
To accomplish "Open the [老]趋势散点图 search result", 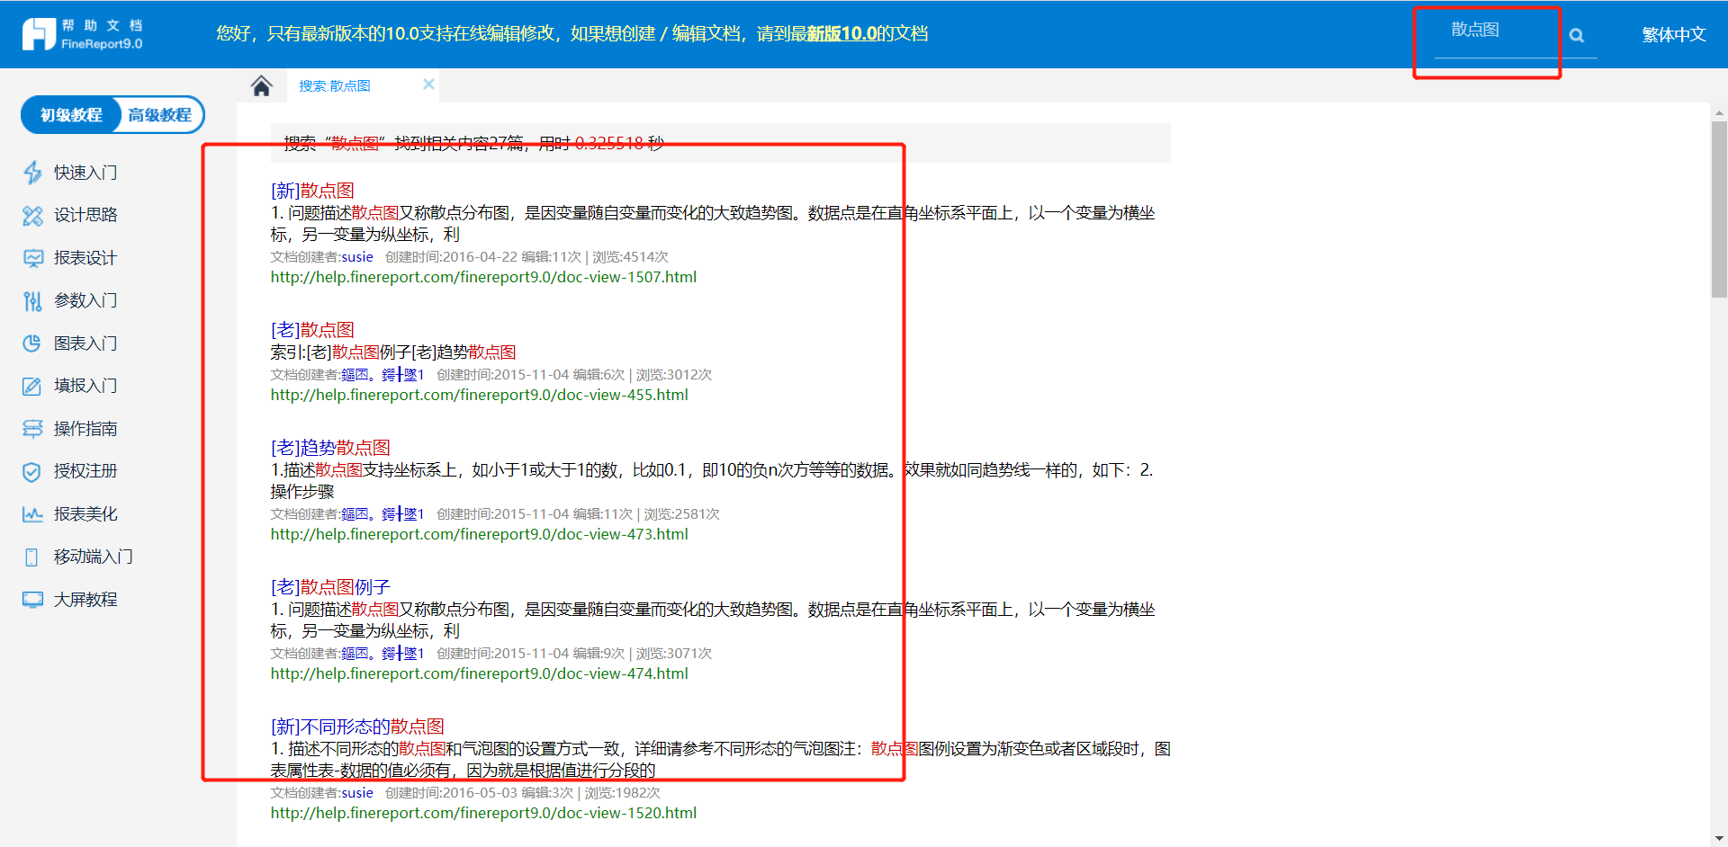I will pyautogui.click(x=330, y=448).
